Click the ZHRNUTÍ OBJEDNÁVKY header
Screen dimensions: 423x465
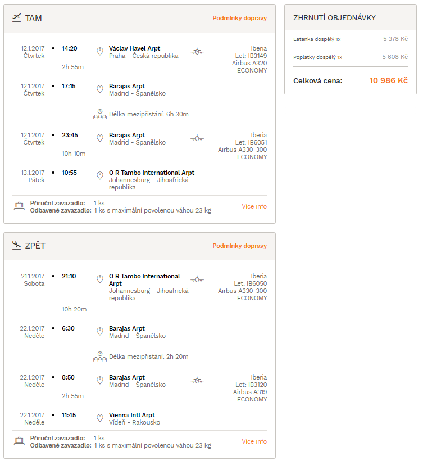pos(334,18)
